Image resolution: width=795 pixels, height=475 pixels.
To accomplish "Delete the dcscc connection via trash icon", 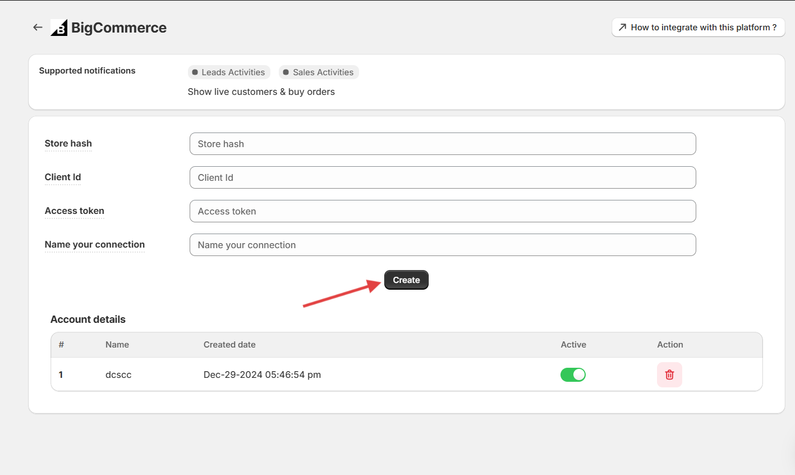I will tap(669, 374).
